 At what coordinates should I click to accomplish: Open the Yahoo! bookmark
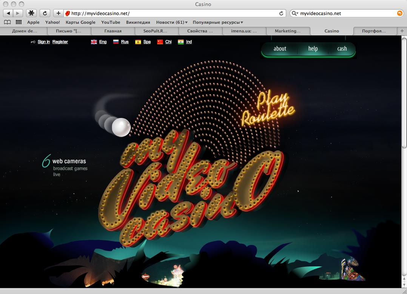pos(53,22)
